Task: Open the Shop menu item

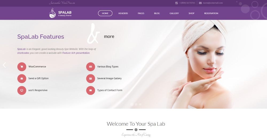Action: [x=191, y=13]
